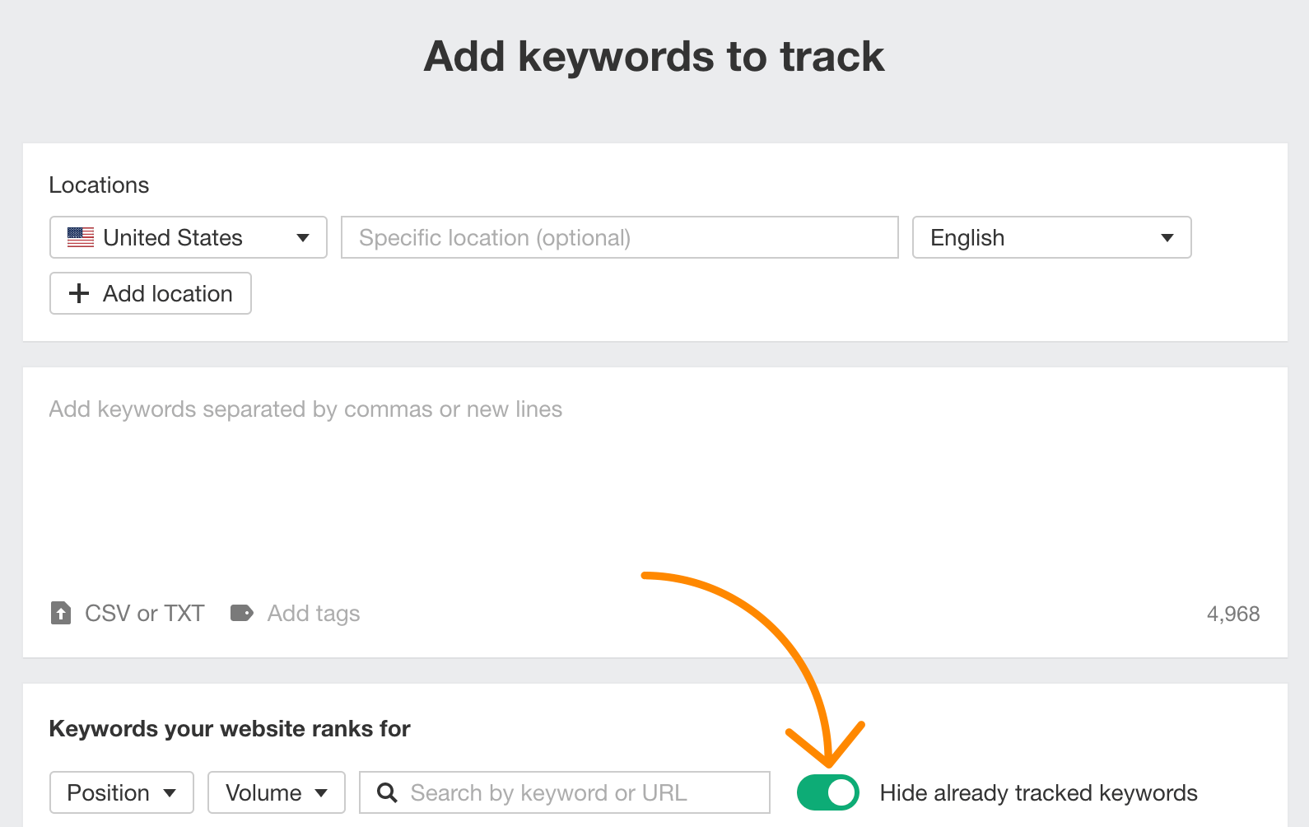This screenshot has height=827, width=1309.
Task: Click the US flag icon in country selector
Action: click(81, 237)
